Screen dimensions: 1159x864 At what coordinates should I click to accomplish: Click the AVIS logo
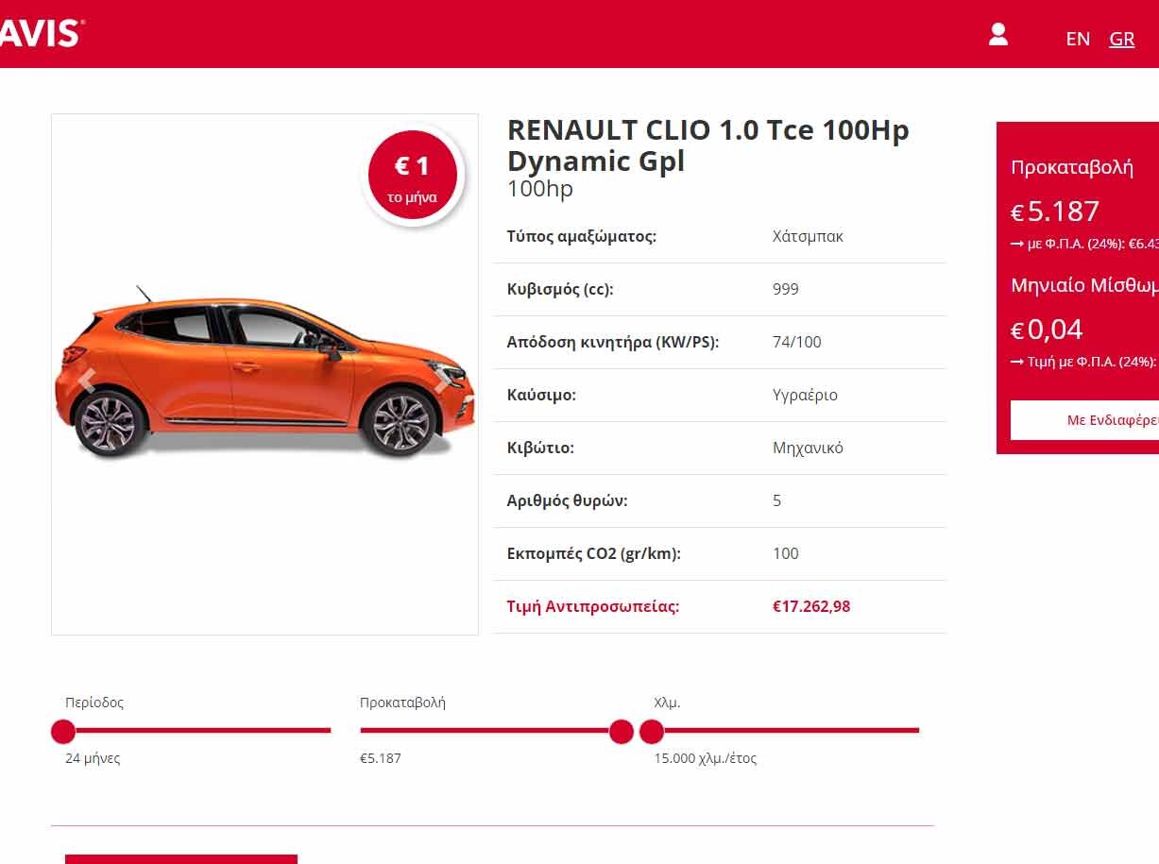point(41,34)
